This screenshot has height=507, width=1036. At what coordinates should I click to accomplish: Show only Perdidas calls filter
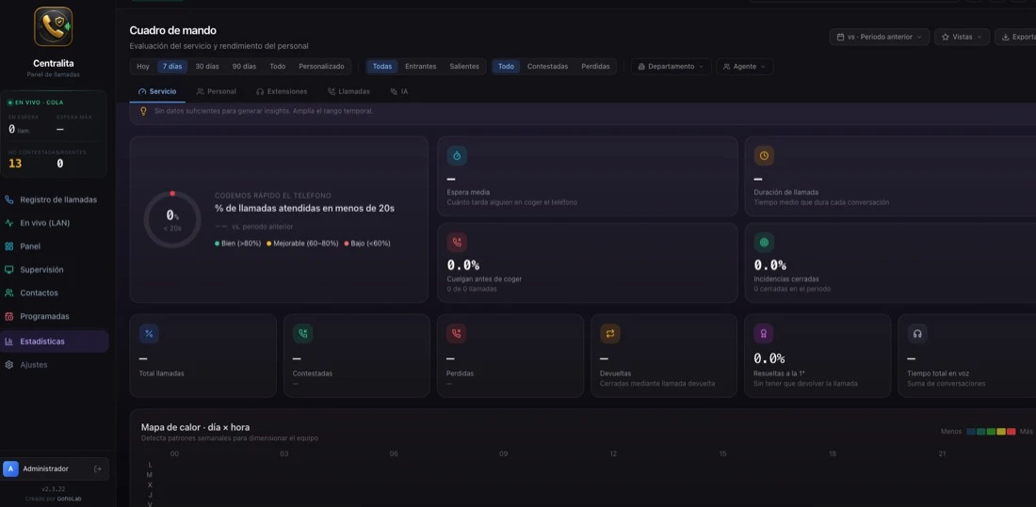tap(595, 67)
